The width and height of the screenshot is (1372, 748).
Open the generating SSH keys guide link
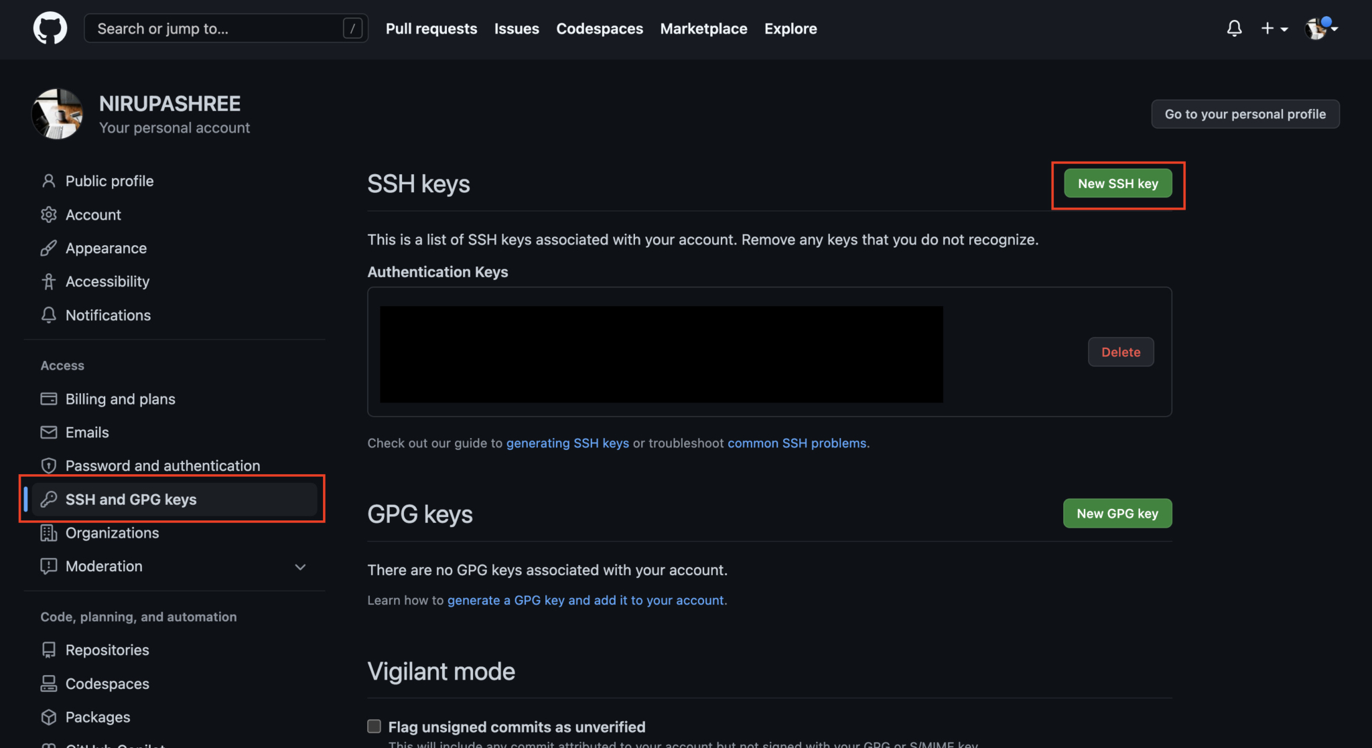click(567, 443)
